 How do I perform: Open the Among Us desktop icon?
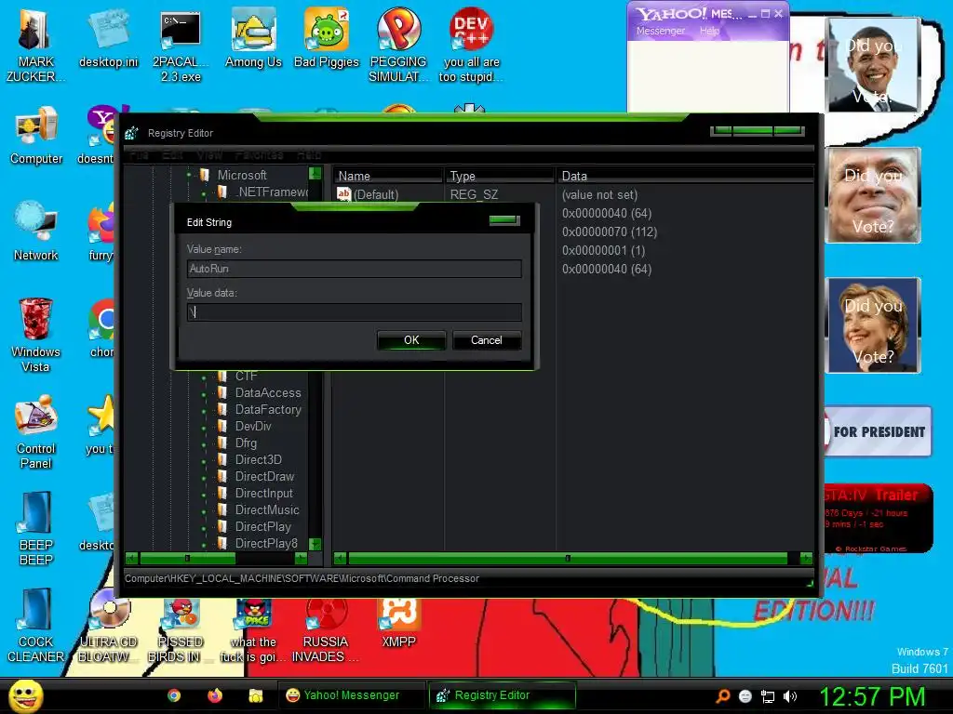click(253, 37)
